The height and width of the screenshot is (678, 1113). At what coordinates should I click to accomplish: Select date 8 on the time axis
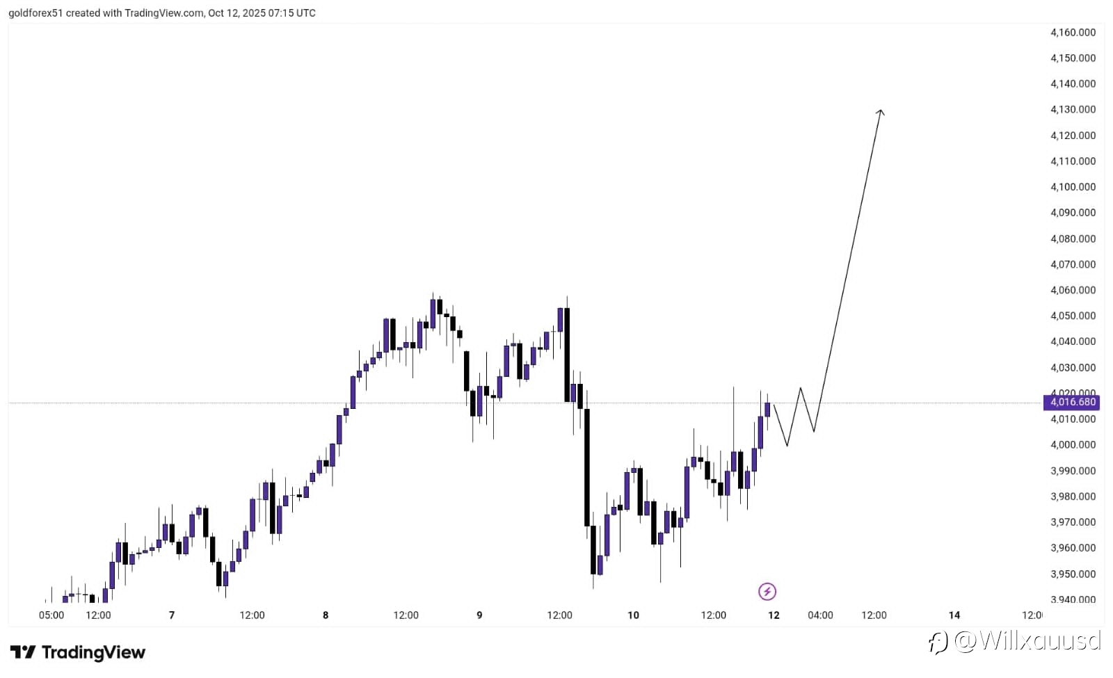pyautogui.click(x=326, y=615)
